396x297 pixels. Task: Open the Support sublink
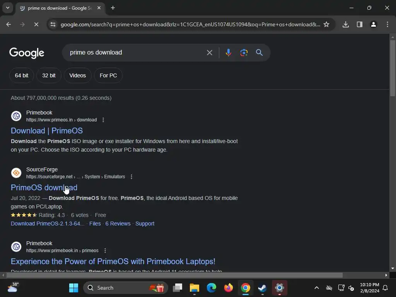coord(145,224)
